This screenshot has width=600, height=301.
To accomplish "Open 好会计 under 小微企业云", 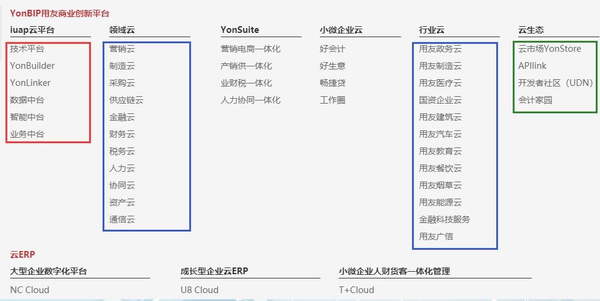I will (x=333, y=49).
